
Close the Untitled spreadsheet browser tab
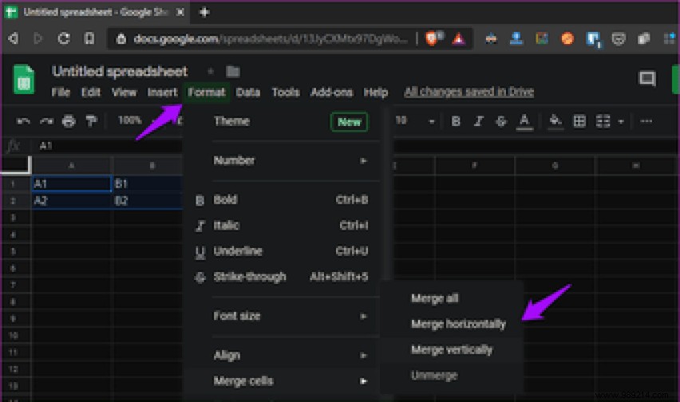(x=180, y=12)
